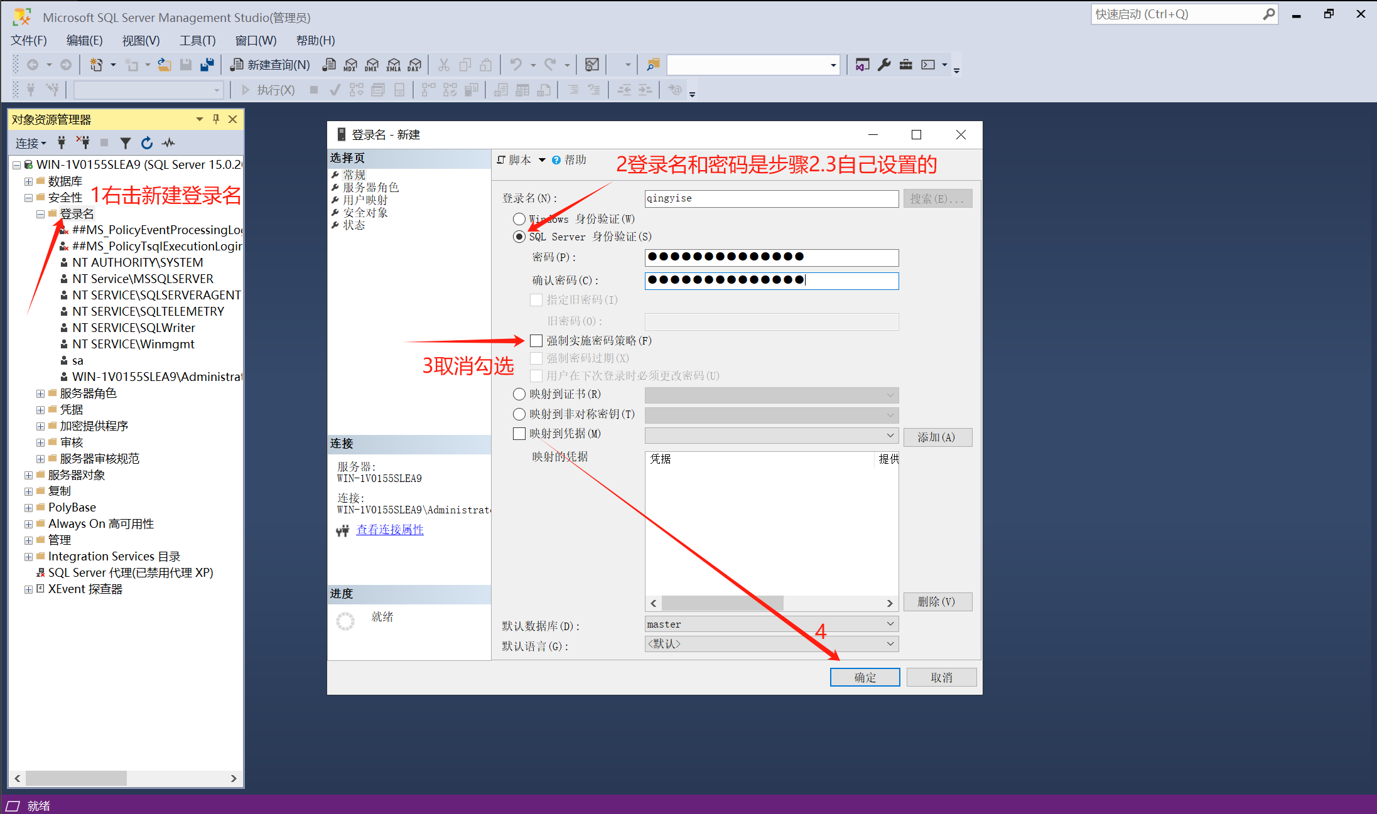Viewport: 1377px width, 814px height.
Task: Switch to the 用户映射 page
Action: point(365,200)
